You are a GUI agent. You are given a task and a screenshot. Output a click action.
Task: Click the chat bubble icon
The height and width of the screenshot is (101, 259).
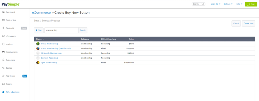click(x=248, y=4)
